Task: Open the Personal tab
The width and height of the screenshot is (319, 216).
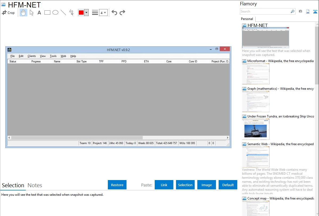Action: point(247,19)
